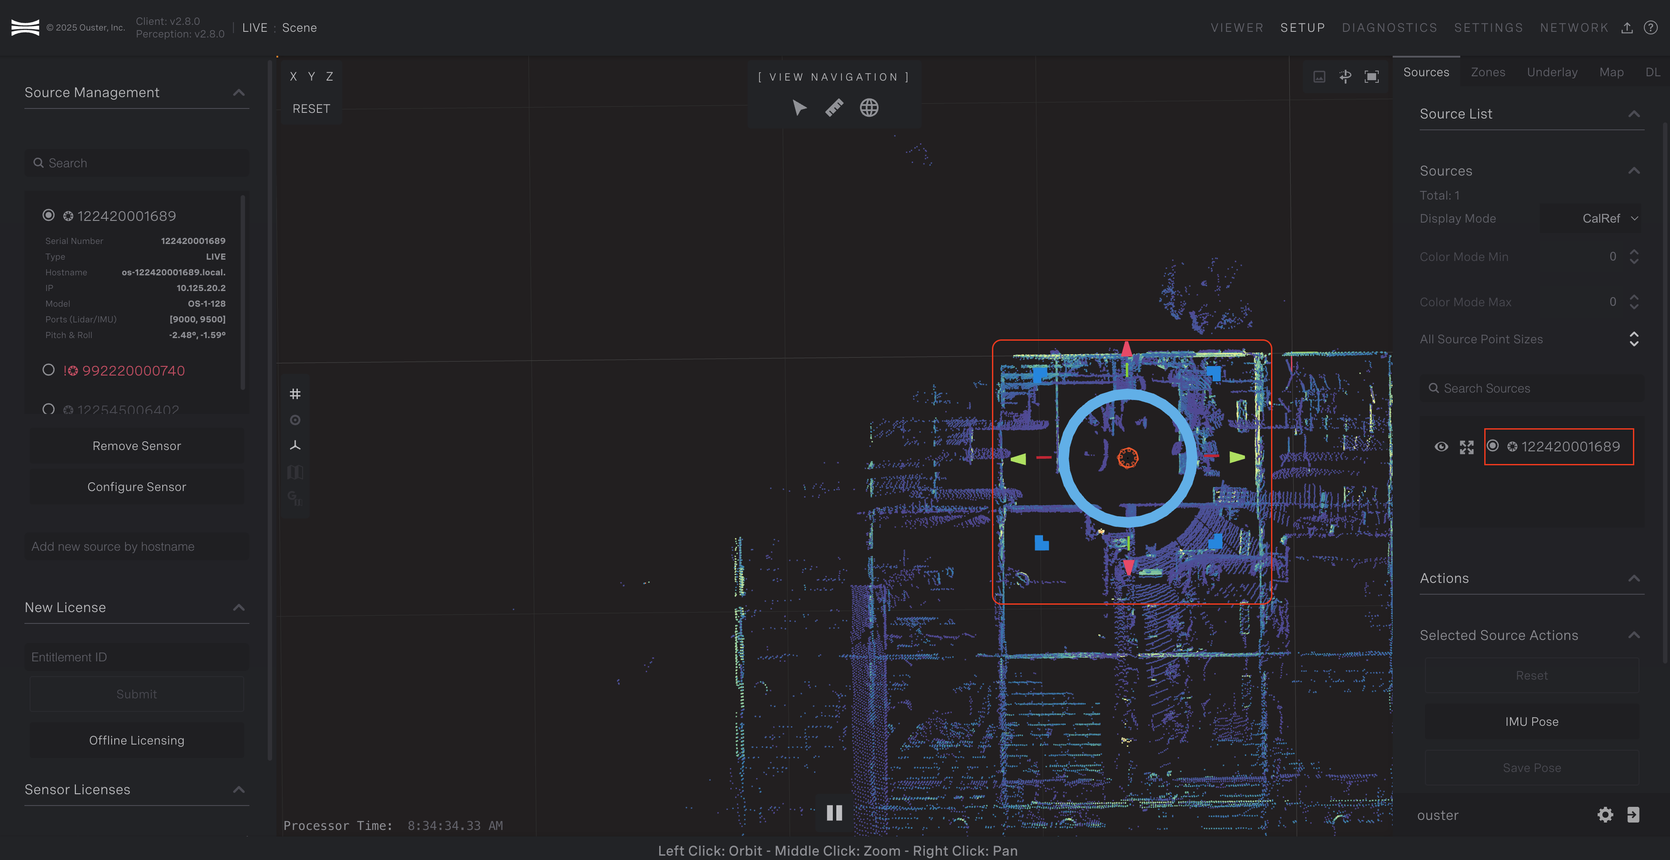
Task: Select sensor 992220000740 radio button
Action: [49, 370]
